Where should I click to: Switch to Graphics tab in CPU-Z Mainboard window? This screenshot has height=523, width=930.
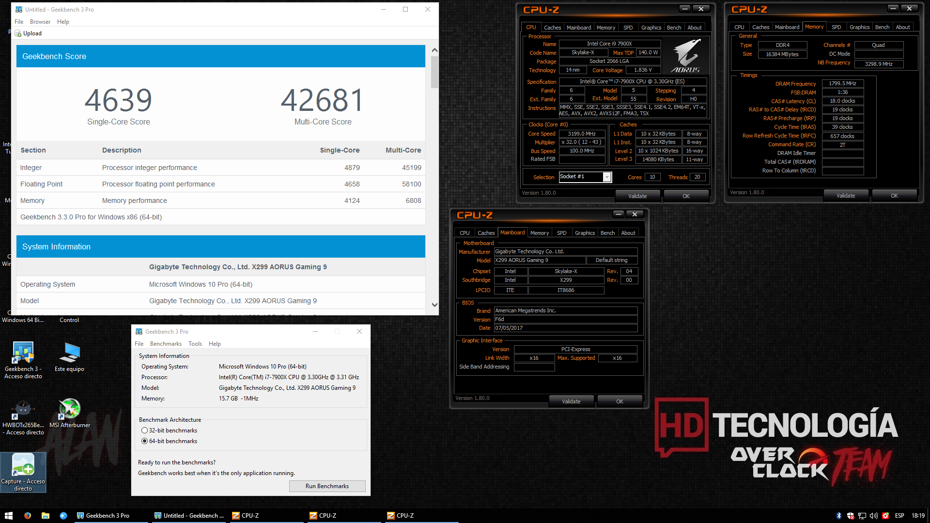coord(585,233)
